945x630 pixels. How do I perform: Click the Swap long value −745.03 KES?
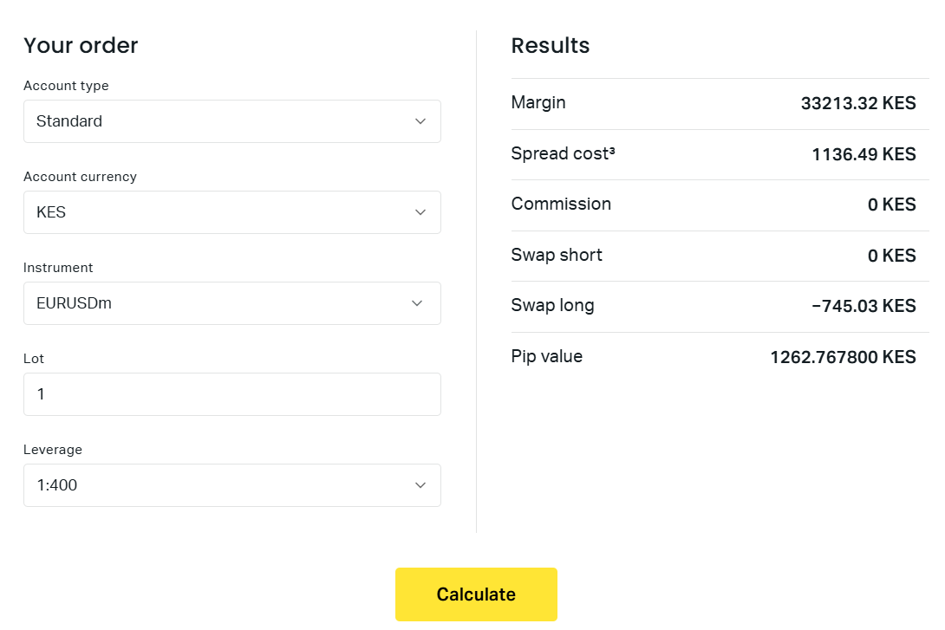point(864,307)
